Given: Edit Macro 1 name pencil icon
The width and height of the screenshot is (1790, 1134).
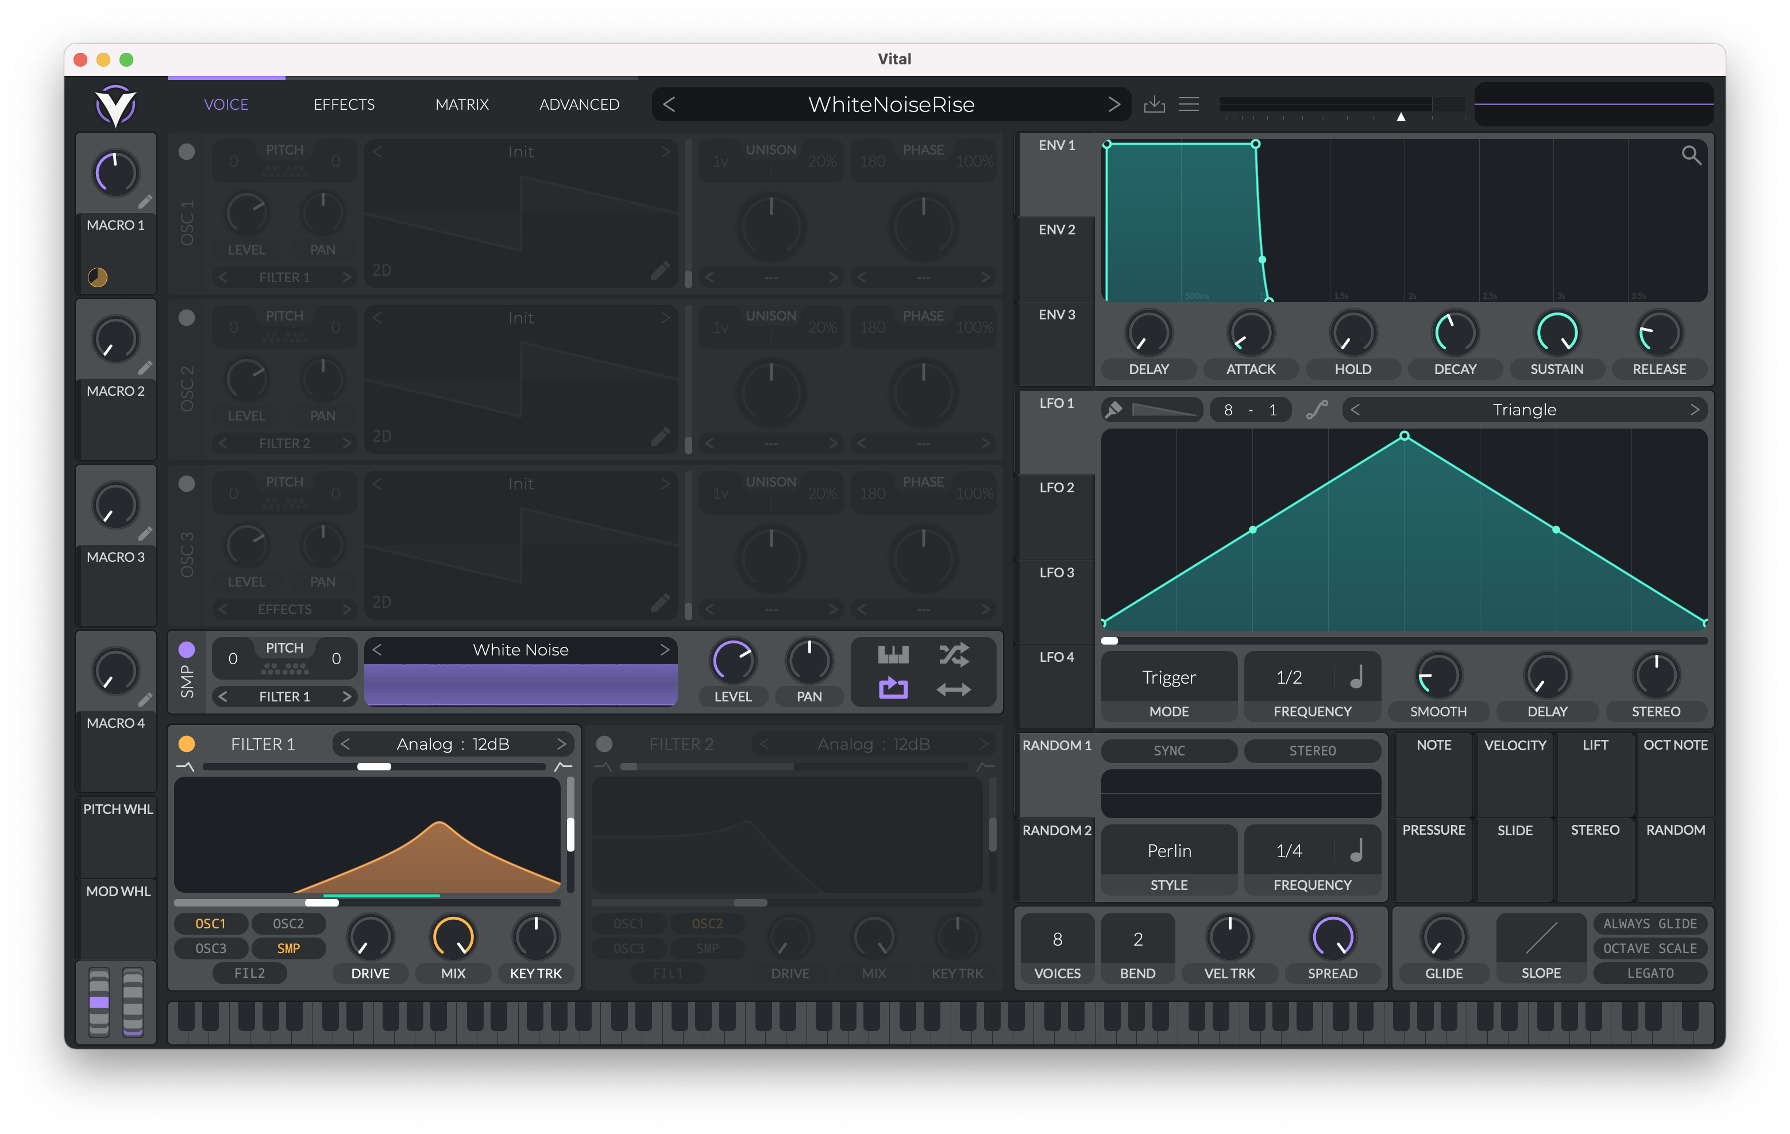Looking at the screenshot, I should [x=145, y=202].
